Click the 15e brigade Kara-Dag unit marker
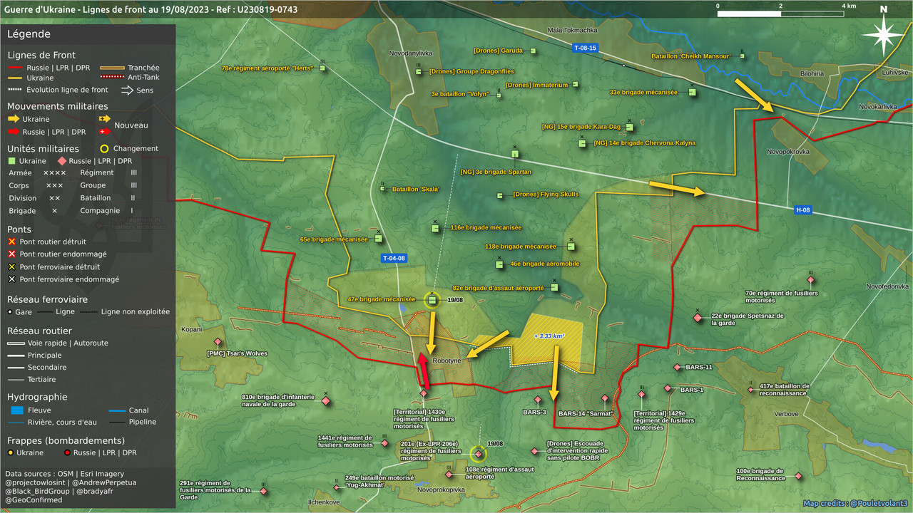Image resolution: width=913 pixels, height=513 pixels. [x=629, y=127]
